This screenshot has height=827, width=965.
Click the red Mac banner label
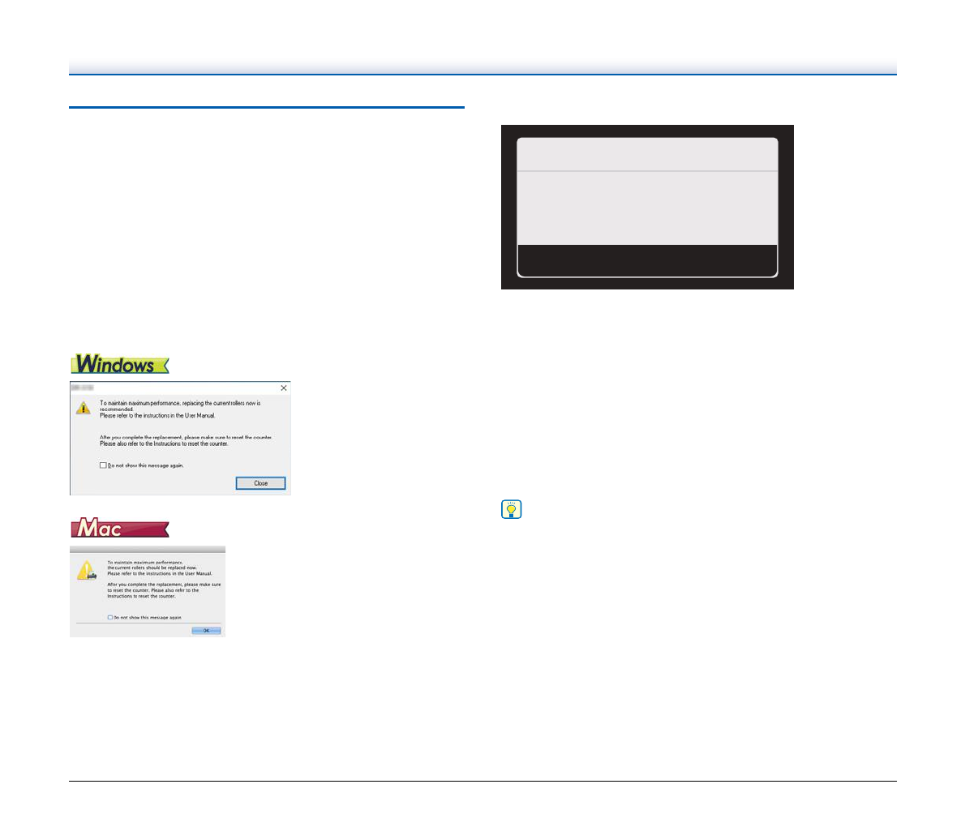click(119, 529)
